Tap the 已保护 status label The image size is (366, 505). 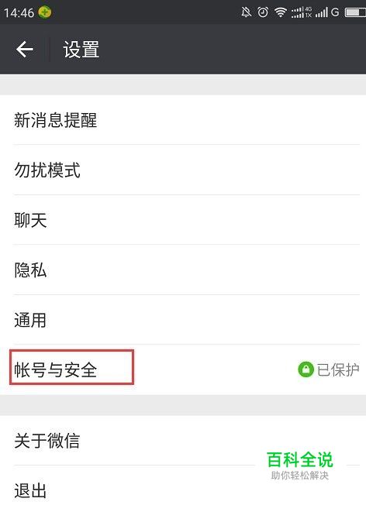(338, 369)
